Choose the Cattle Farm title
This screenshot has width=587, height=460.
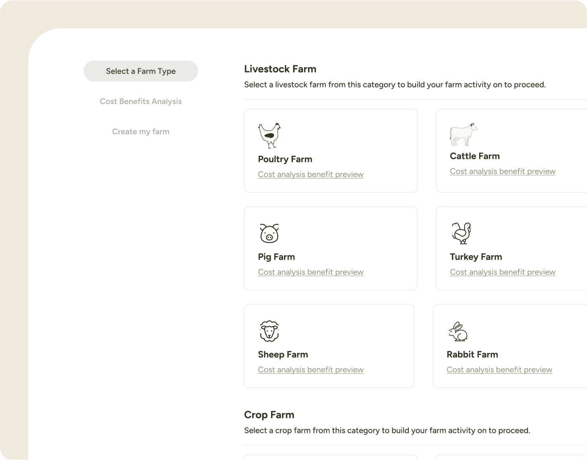pos(475,156)
